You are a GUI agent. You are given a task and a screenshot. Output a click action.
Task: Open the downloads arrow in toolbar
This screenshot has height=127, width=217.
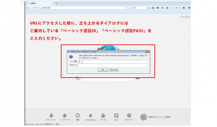tap(162, 8)
